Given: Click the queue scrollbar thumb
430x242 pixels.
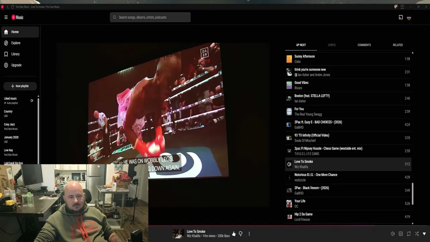Looking at the screenshot, I should [x=413, y=194].
